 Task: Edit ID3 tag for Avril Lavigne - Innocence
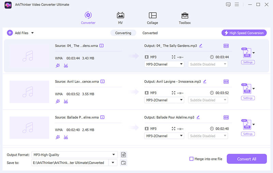(x=226, y=82)
